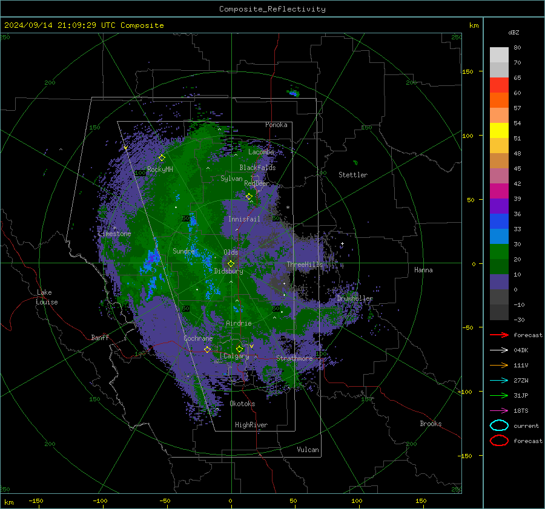Click the Lake Louise label
The height and width of the screenshot is (509, 545).
coord(47,297)
